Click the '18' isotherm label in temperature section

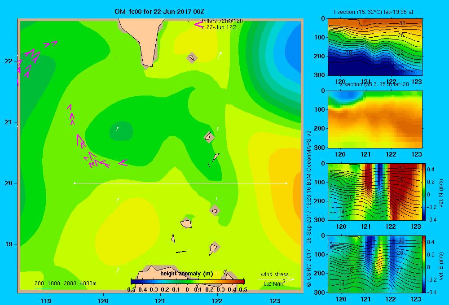[x=349, y=52]
